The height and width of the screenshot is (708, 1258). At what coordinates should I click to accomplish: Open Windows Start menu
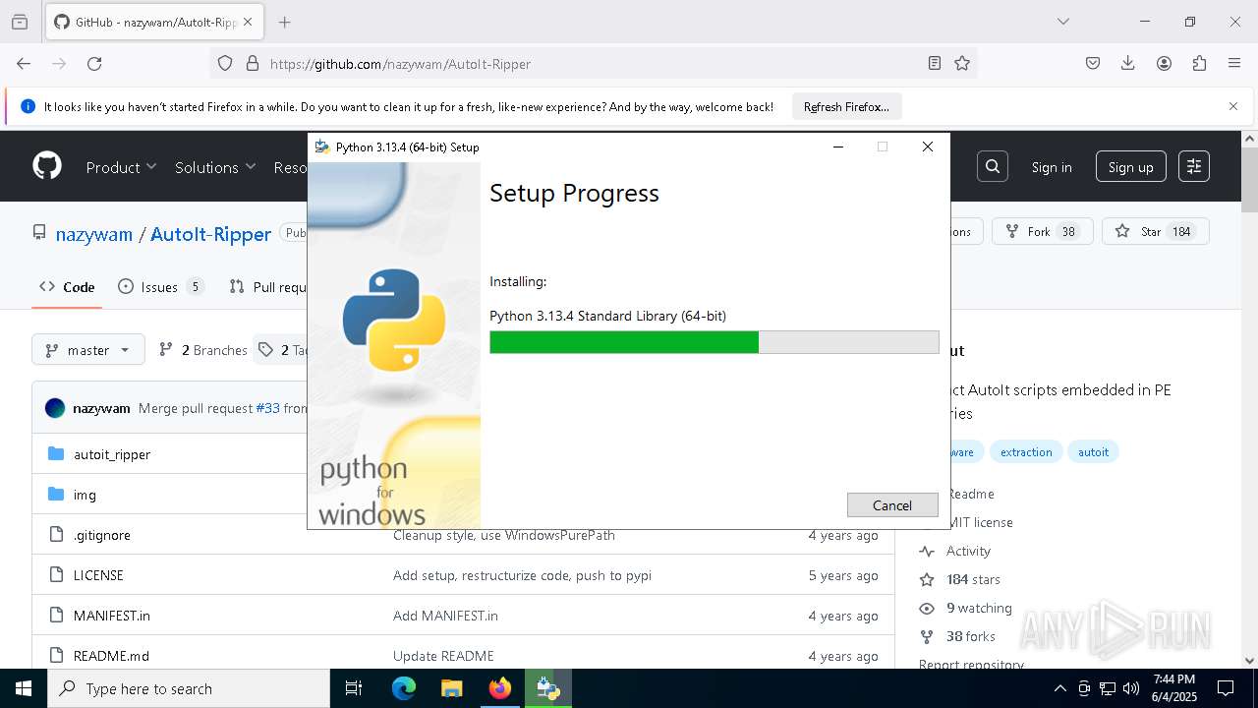pos(24,688)
